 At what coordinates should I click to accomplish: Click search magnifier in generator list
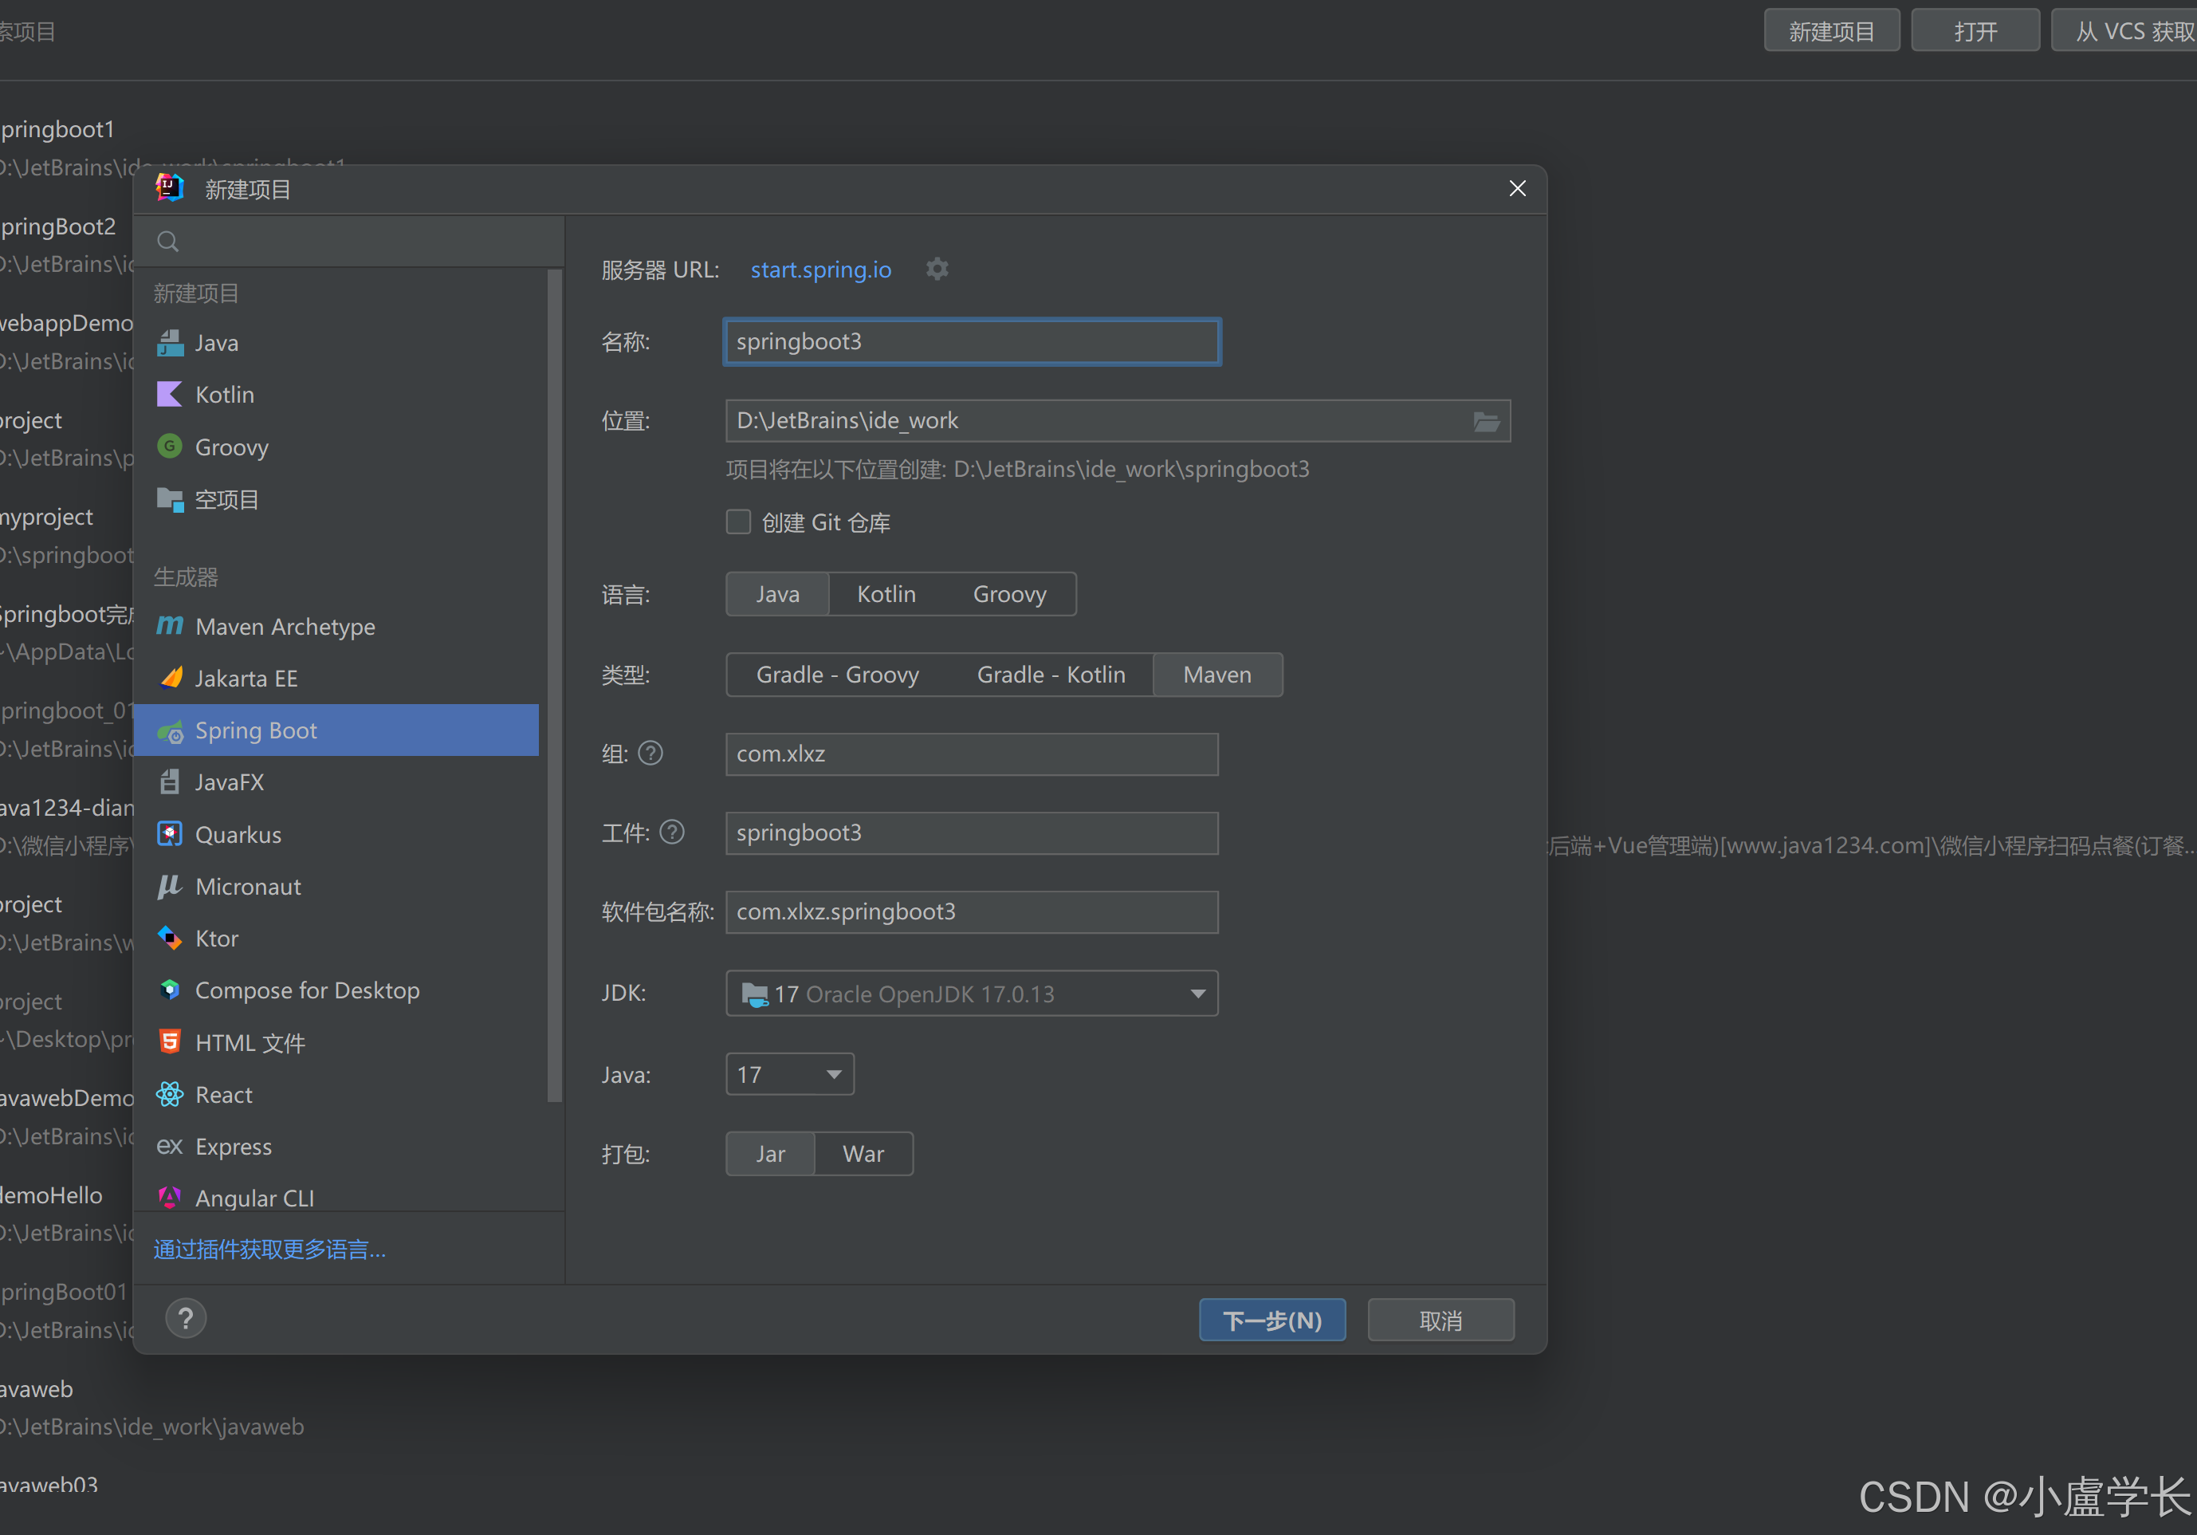167,241
